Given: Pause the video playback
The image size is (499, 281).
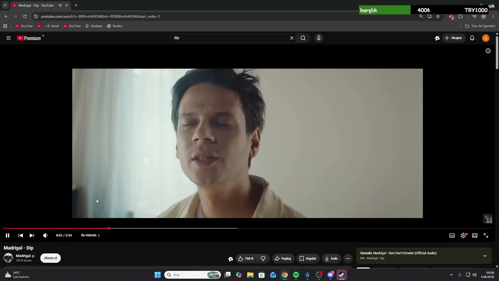Looking at the screenshot, I should click(x=7, y=235).
